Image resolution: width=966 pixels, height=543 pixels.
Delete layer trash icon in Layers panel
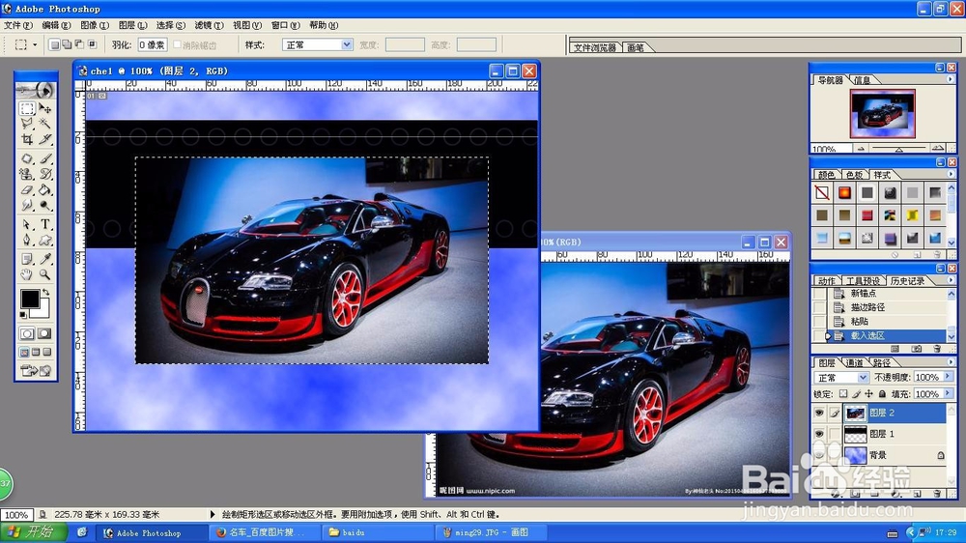coord(937,494)
